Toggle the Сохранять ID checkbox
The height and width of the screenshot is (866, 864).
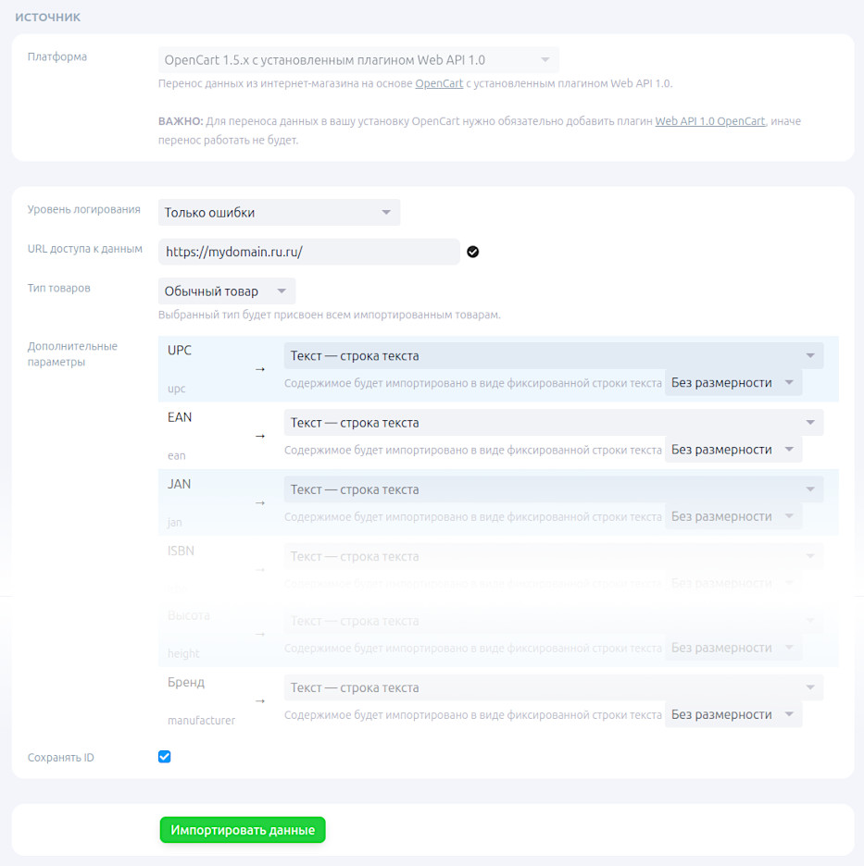pos(165,757)
